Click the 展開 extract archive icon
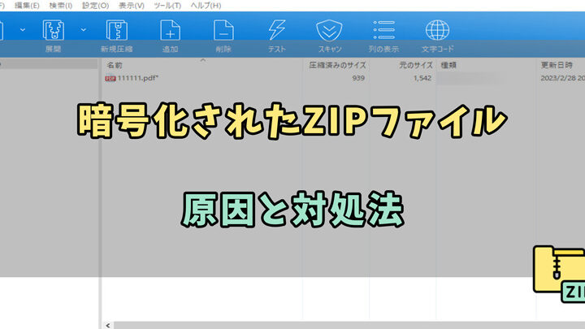585x329 pixels. pos(54,32)
